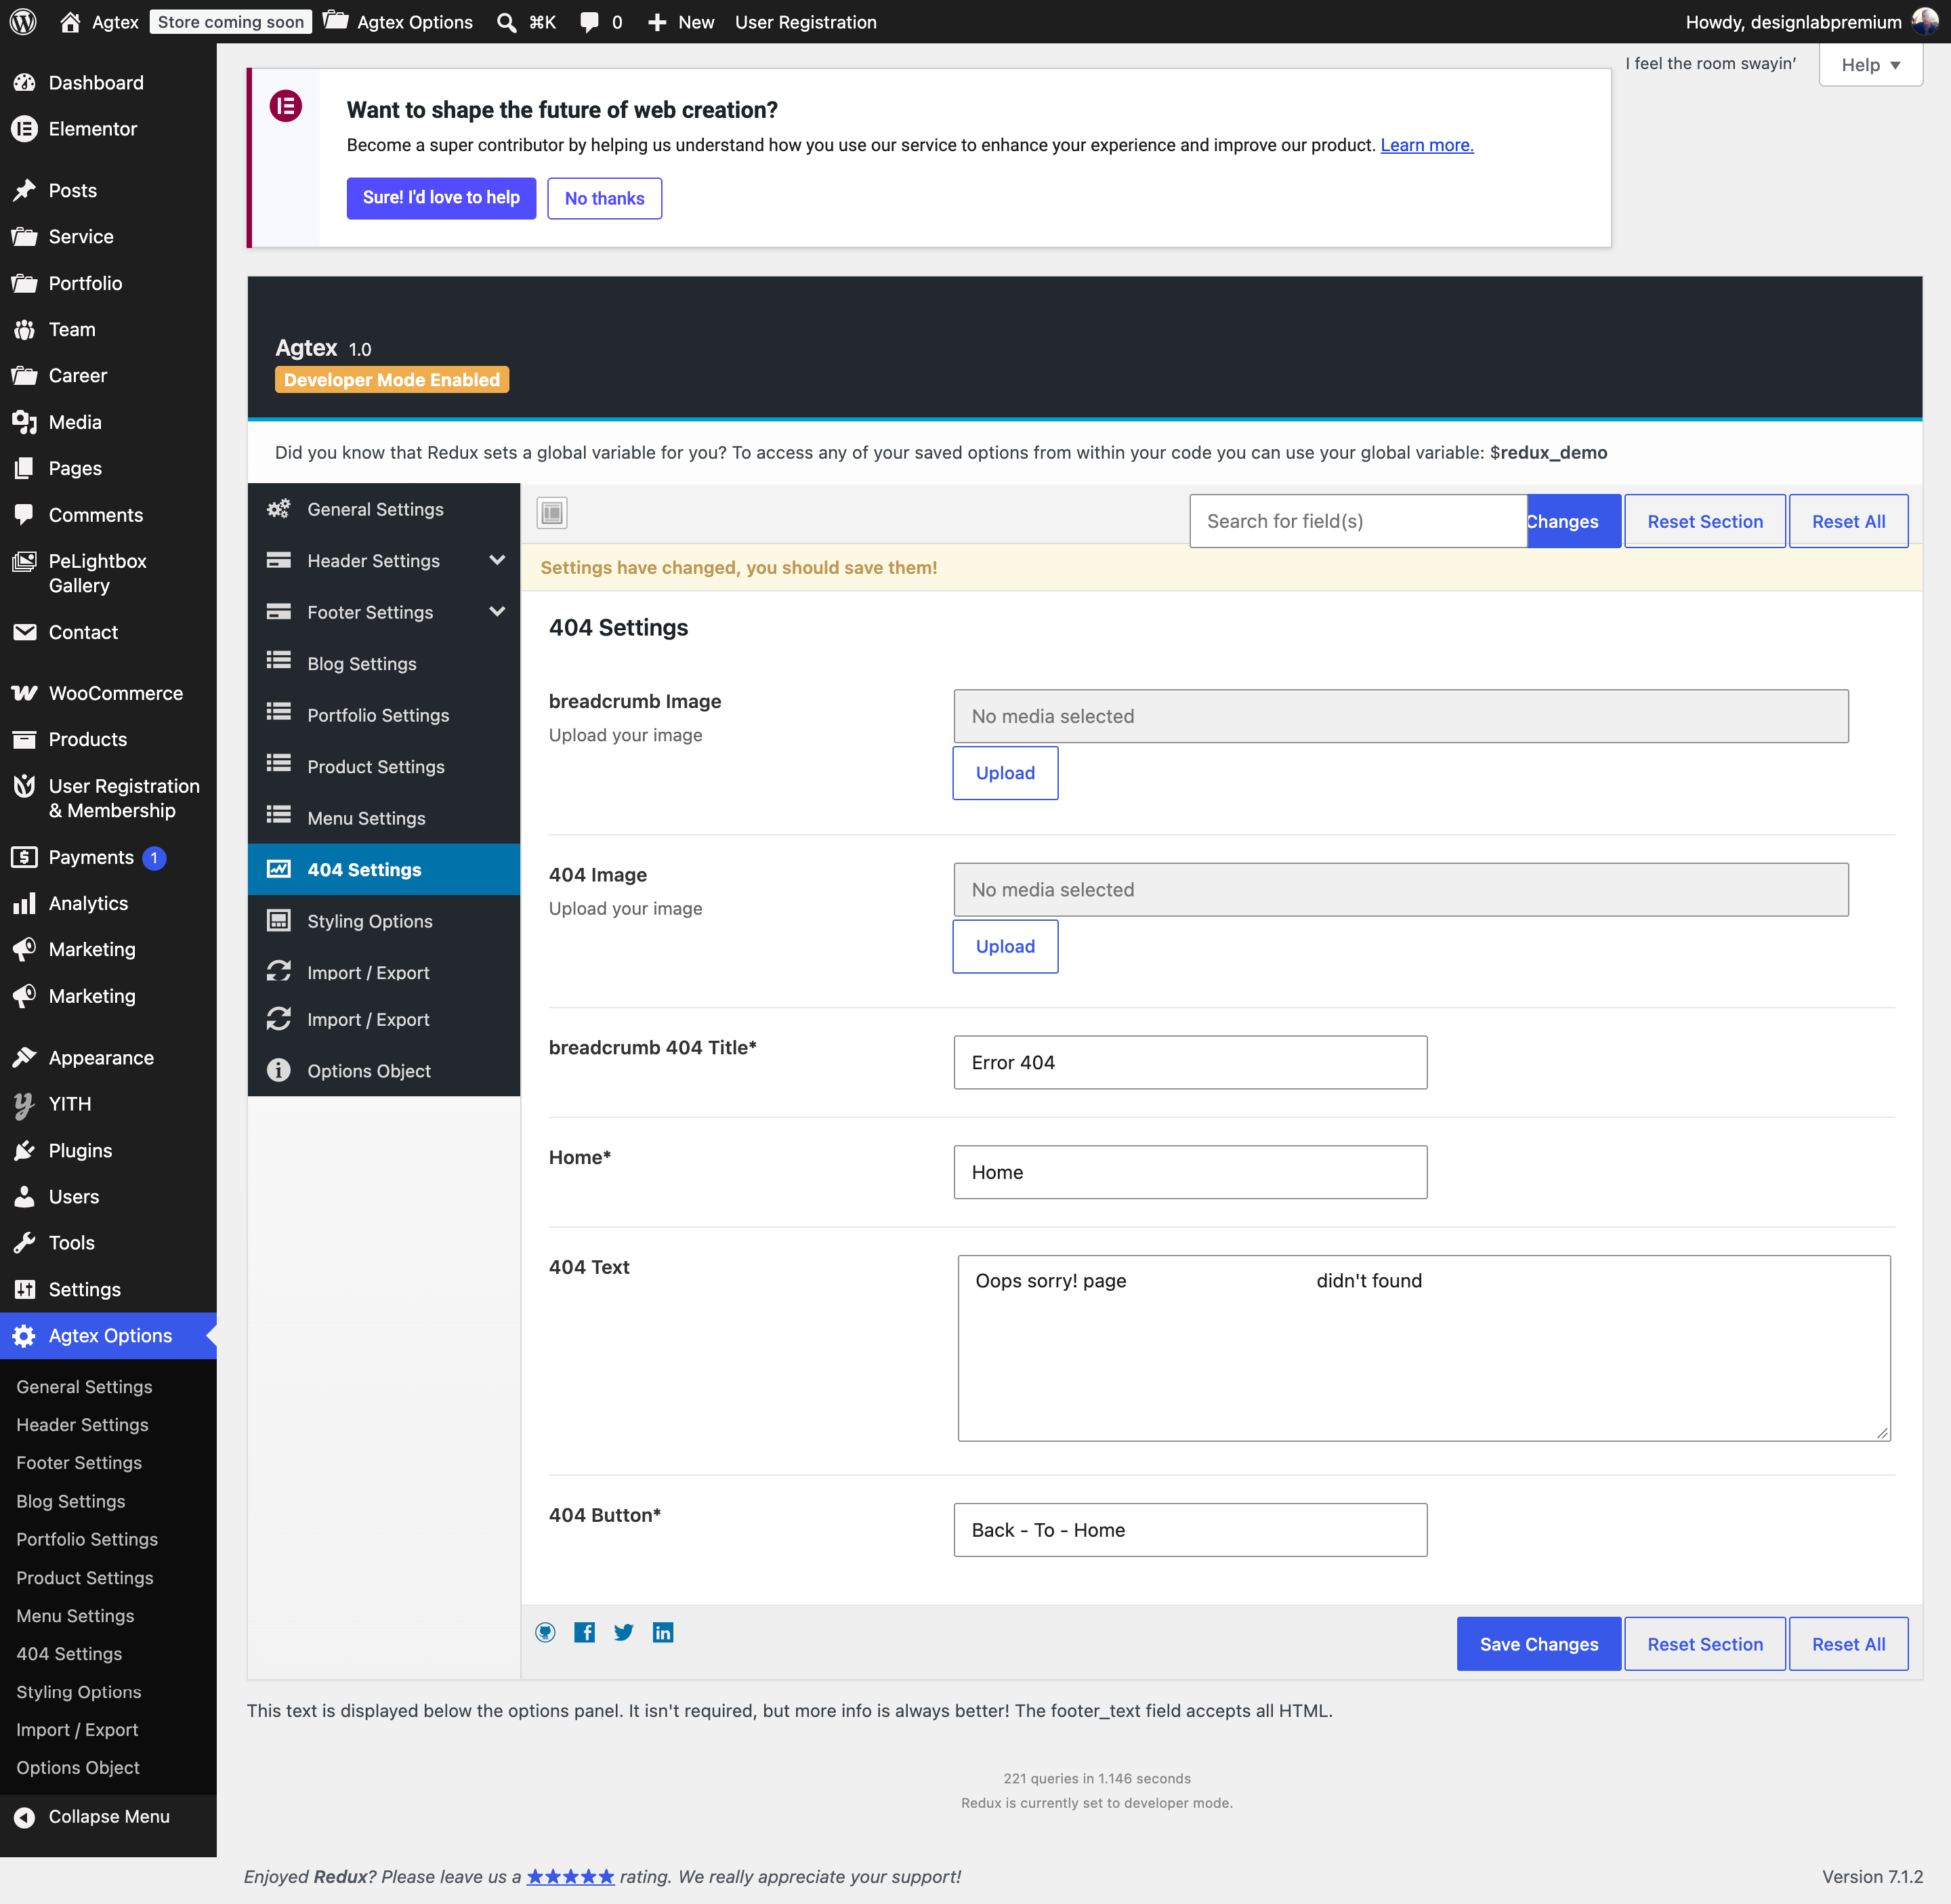Click the Plugins plug icon
The image size is (1951, 1904).
point(24,1151)
